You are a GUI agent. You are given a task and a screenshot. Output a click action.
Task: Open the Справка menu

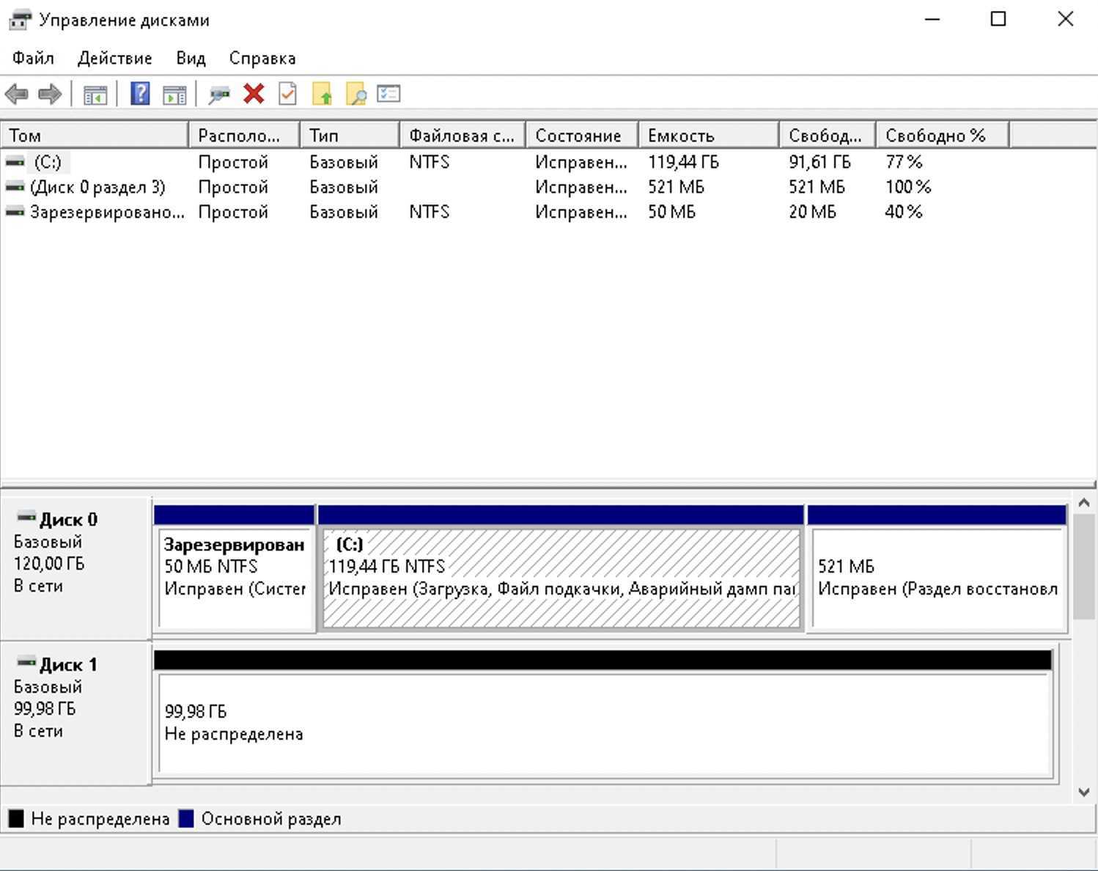coord(262,58)
